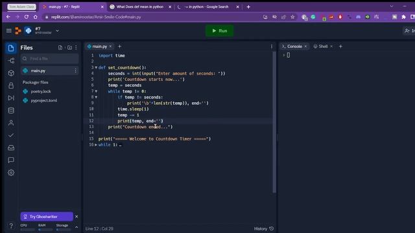Screen dimensions: 415x233
Task: Switch to 'What Does def mean in python' tab
Action: tap(140, 7)
